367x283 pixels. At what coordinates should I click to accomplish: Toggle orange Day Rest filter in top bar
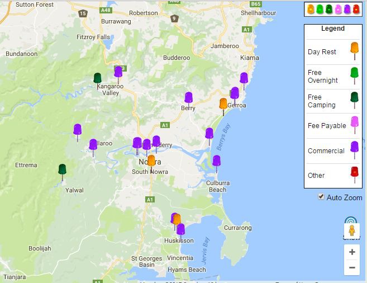311,9
